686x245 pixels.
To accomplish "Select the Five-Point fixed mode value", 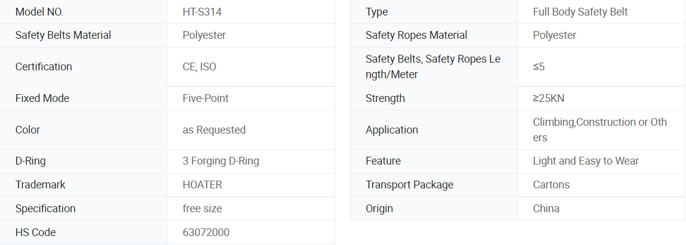I will (x=206, y=98).
